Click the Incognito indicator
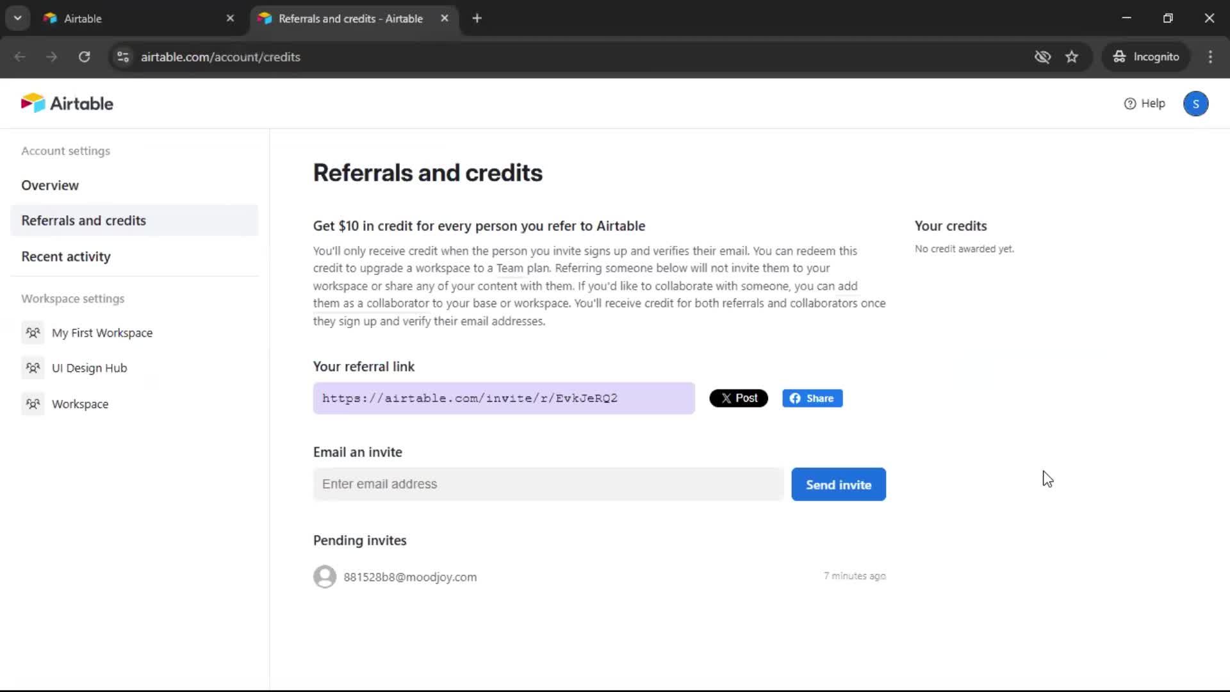Image resolution: width=1230 pixels, height=692 pixels. tap(1146, 57)
